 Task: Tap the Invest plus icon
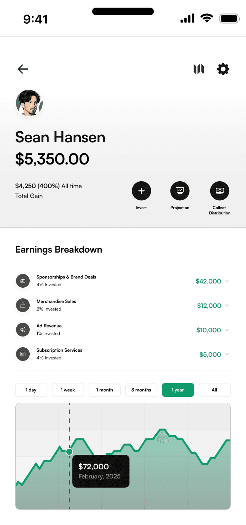click(x=141, y=191)
